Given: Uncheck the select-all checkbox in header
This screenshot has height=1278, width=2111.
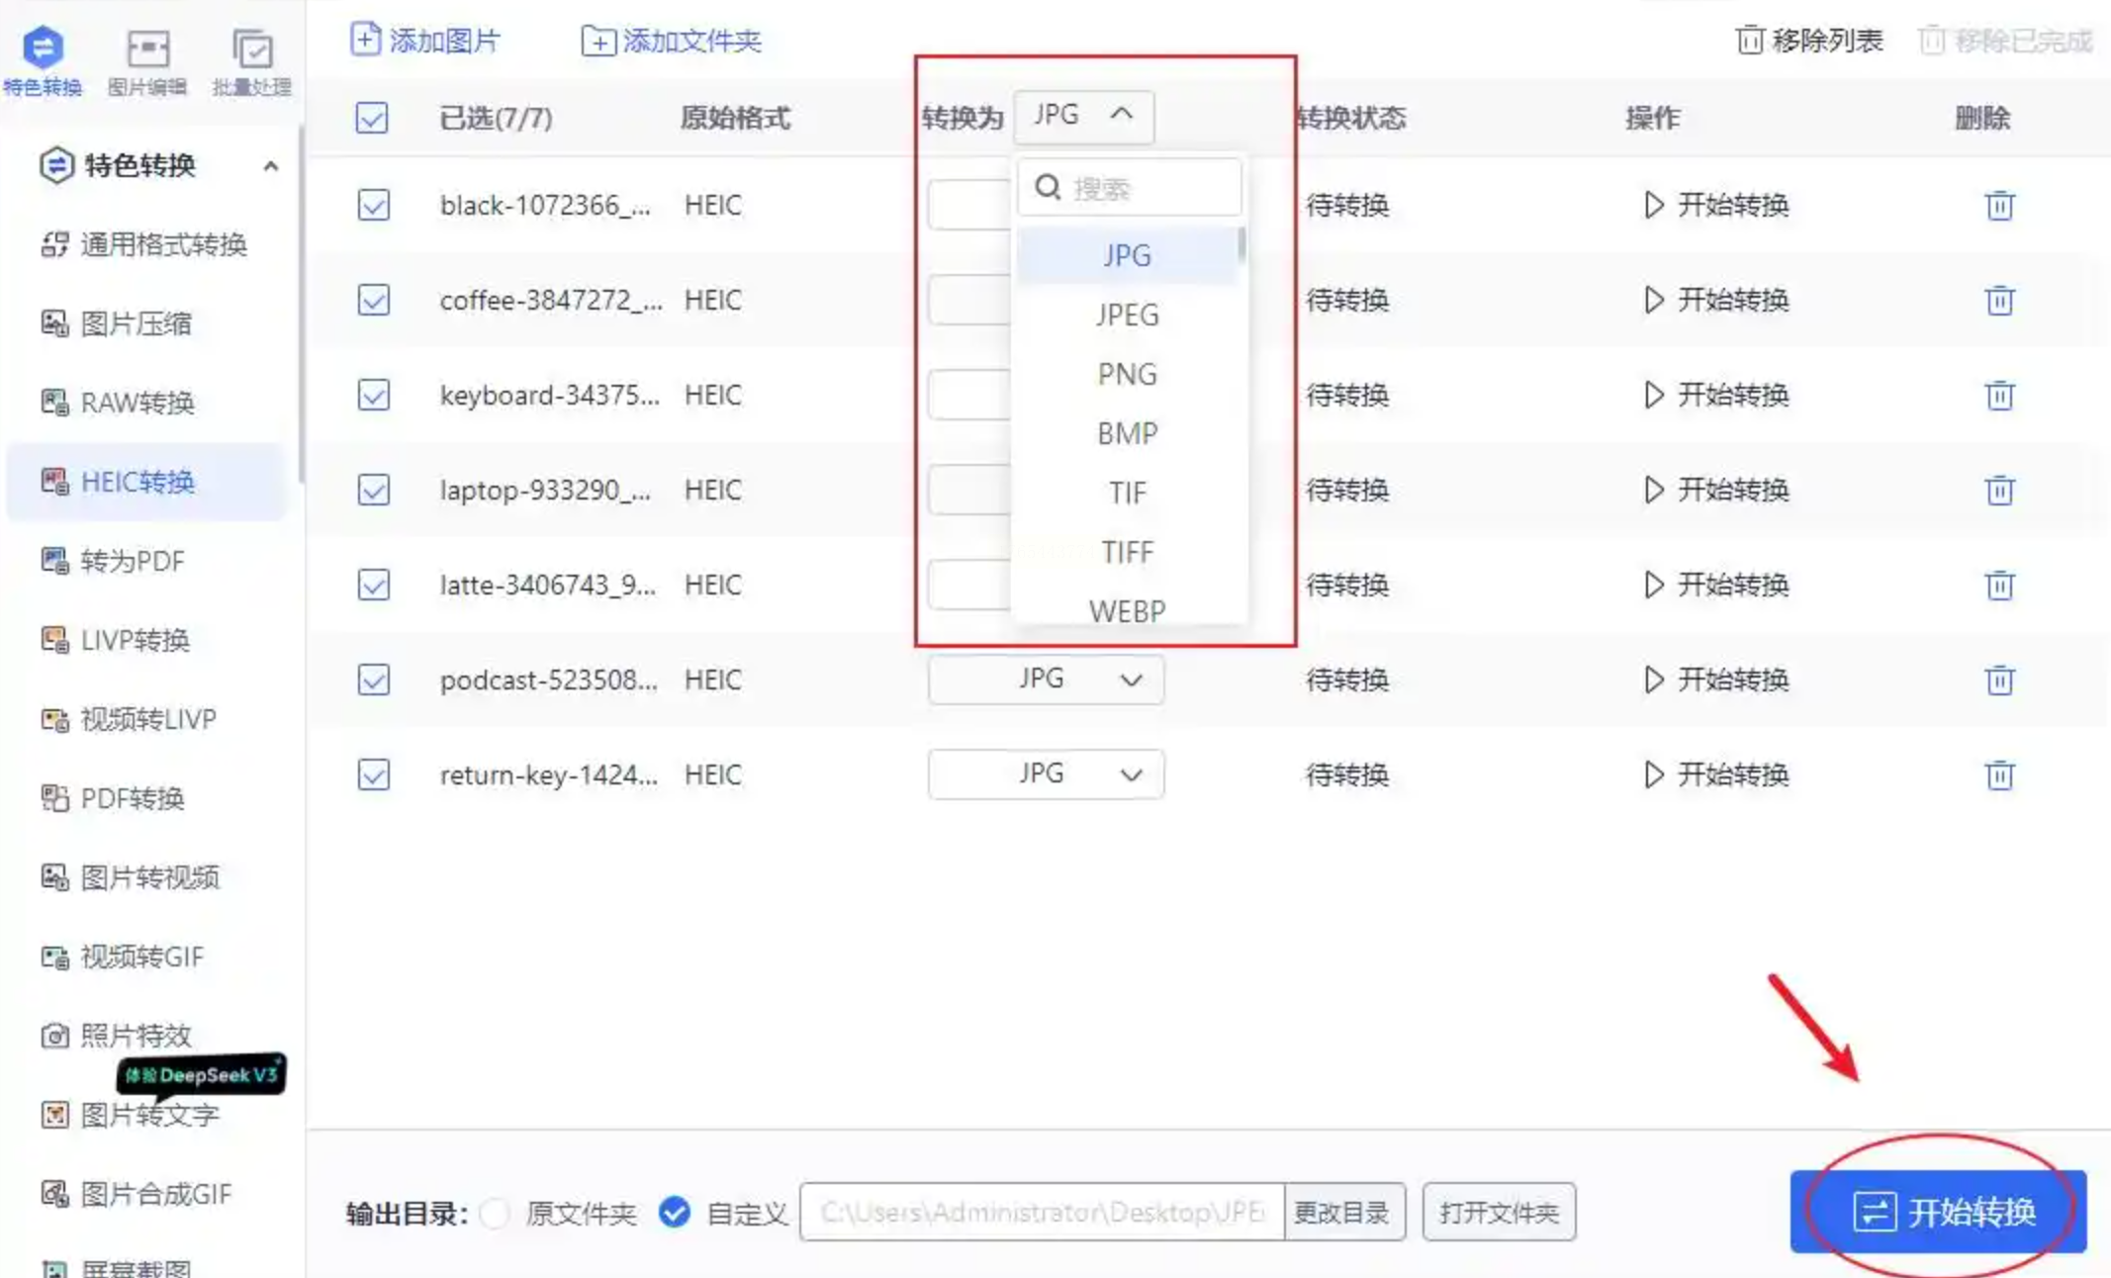Looking at the screenshot, I should 372,119.
